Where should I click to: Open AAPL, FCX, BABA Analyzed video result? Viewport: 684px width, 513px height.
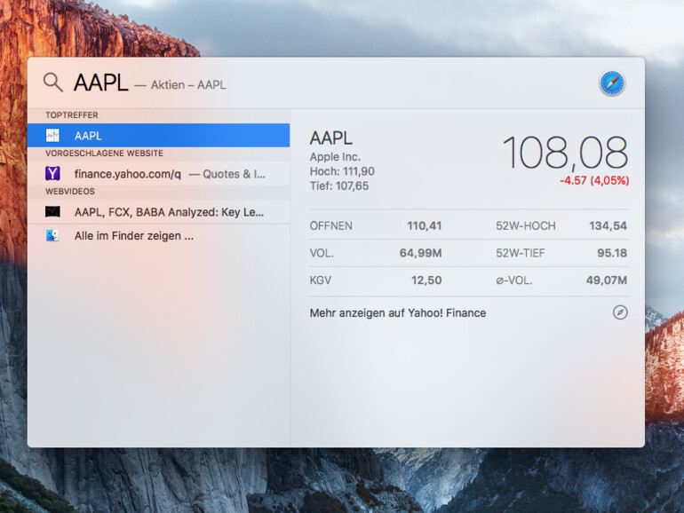point(158,212)
